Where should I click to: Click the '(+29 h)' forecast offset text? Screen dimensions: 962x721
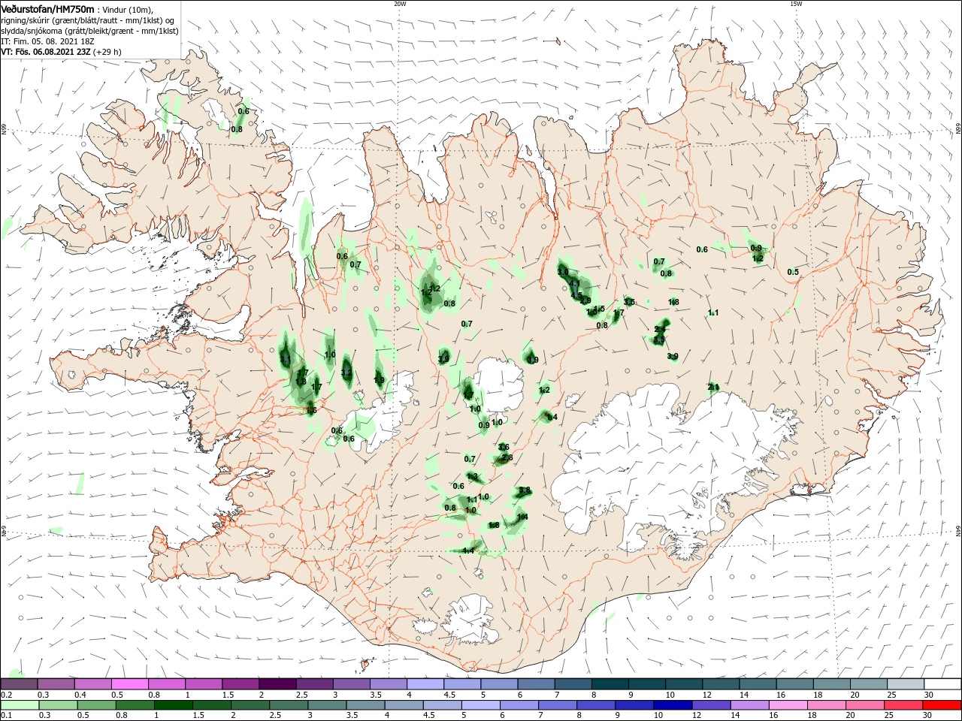coord(107,52)
